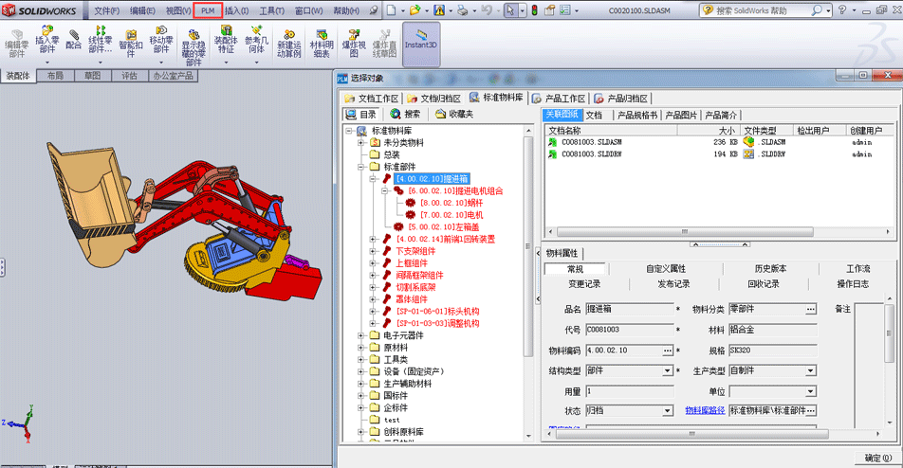Open the 状态 dropdown
Viewport: 903px width, 468px height.
tap(667, 411)
